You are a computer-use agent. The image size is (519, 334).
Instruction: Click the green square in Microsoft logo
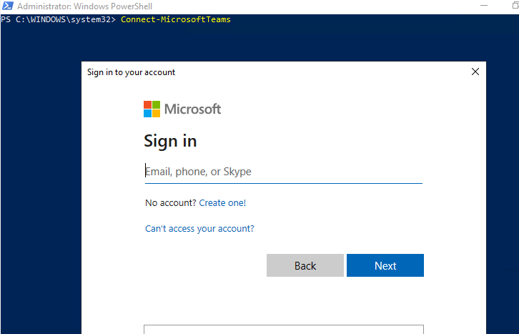click(x=157, y=104)
